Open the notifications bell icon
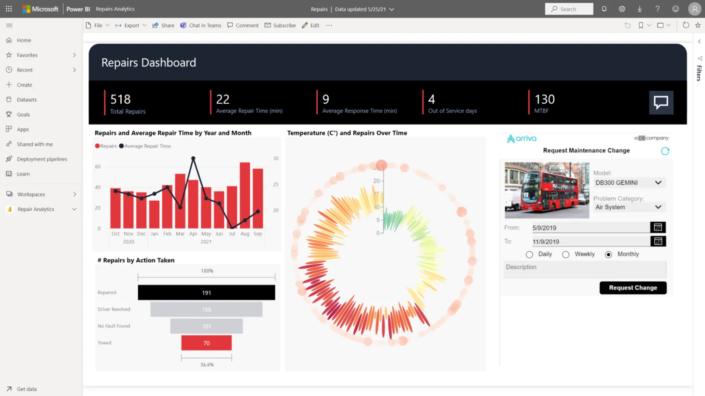 pos(604,9)
